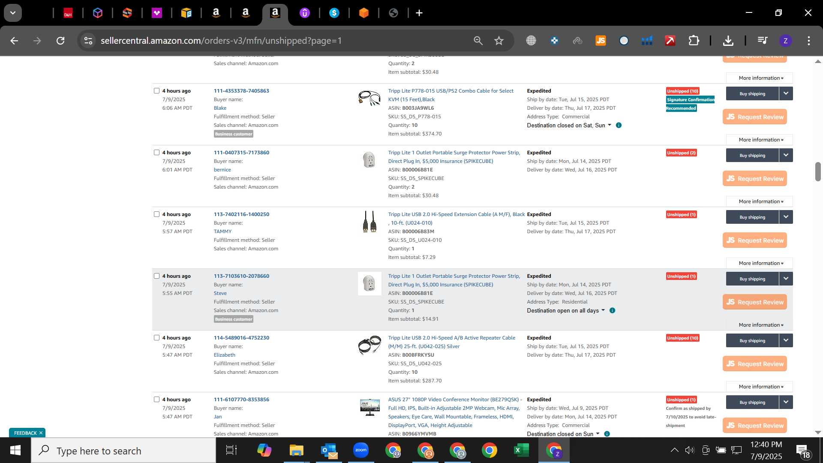Image resolution: width=823 pixels, height=463 pixels.
Task: Expand Destination open on all days dropdown
Action: pyautogui.click(x=566, y=310)
